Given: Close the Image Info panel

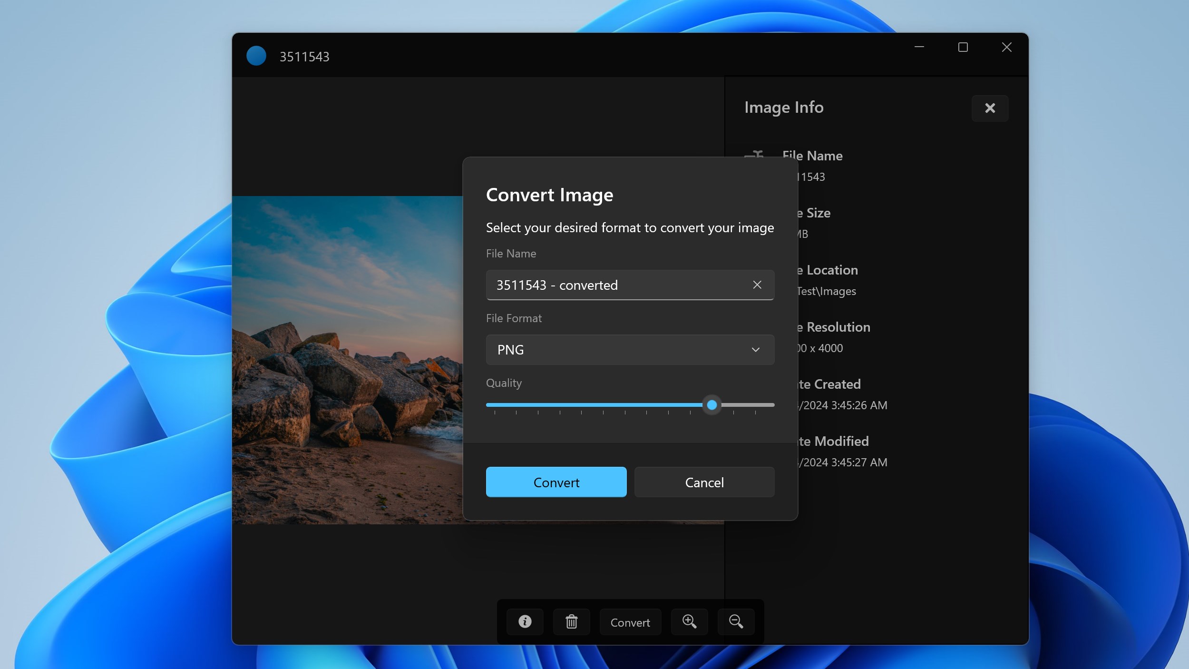Looking at the screenshot, I should 990,108.
